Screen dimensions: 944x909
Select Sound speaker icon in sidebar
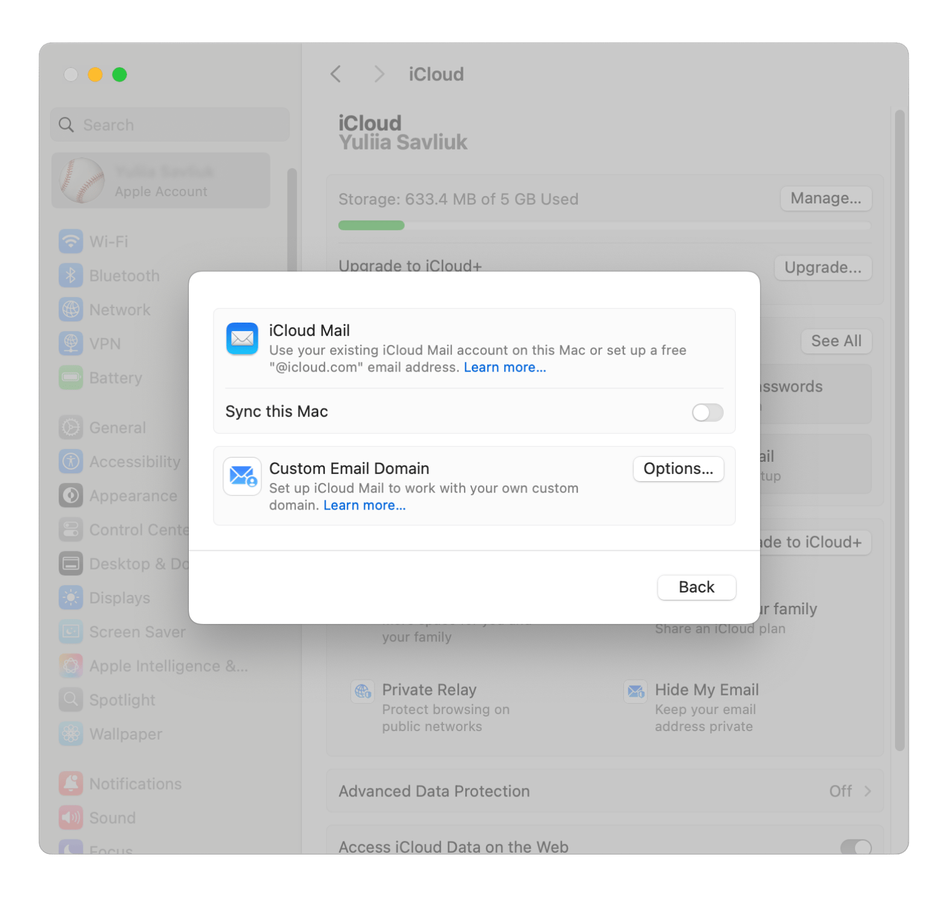(x=71, y=818)
